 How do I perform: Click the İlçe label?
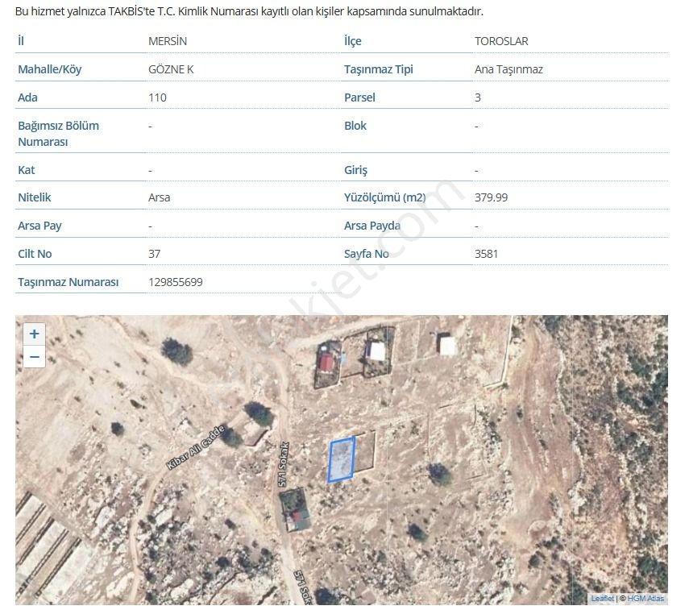click(x=353, y=41)
